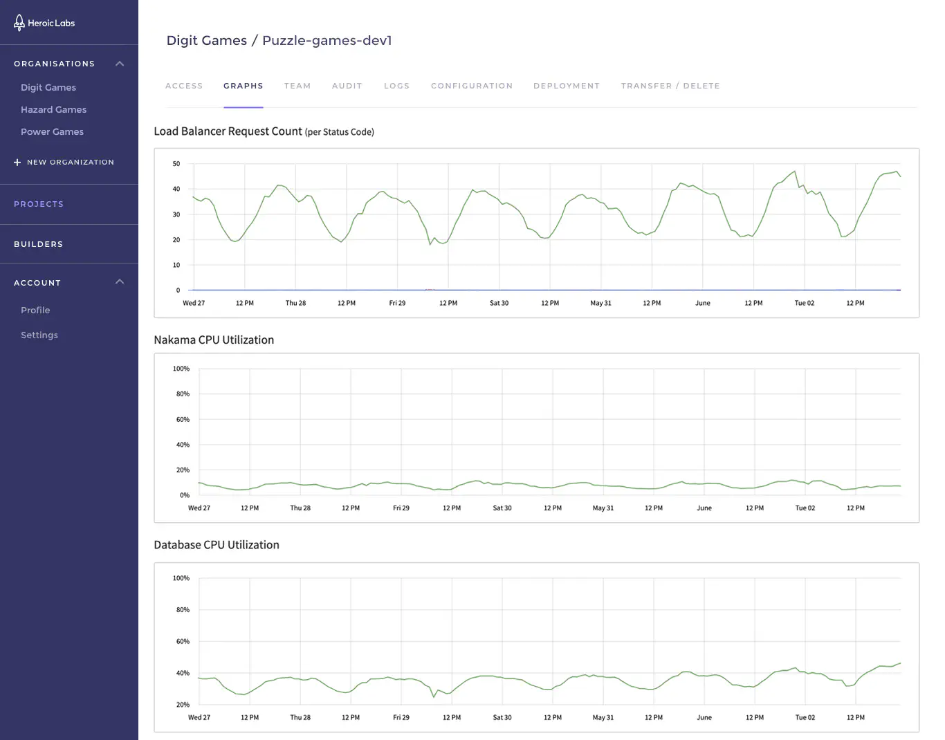Open the Settings account page
945x740 pixels.
coord(39,335)
